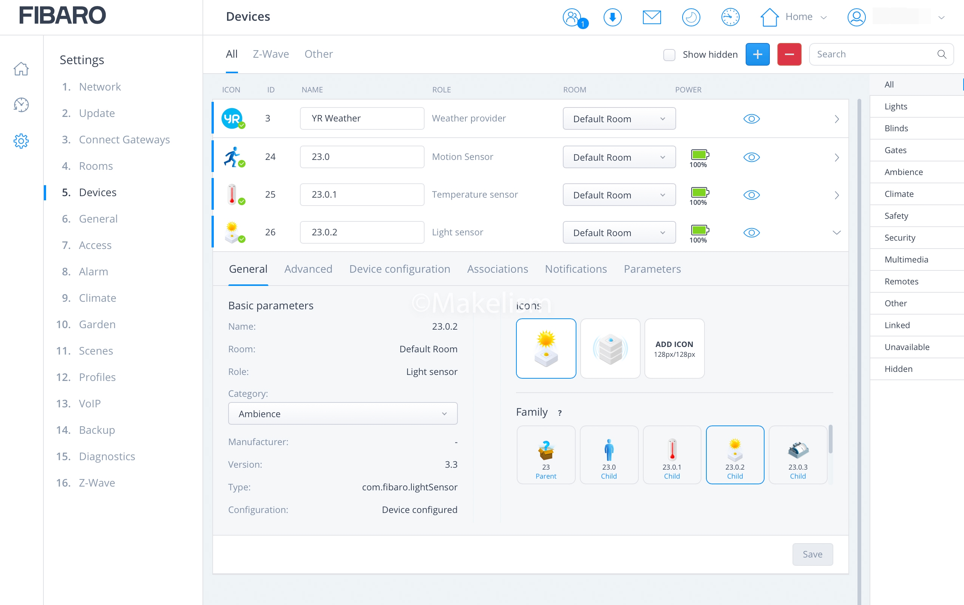Screen dimensions: 964x605
Task: Open the download update icon in header
Action: (x=612, y=17)
